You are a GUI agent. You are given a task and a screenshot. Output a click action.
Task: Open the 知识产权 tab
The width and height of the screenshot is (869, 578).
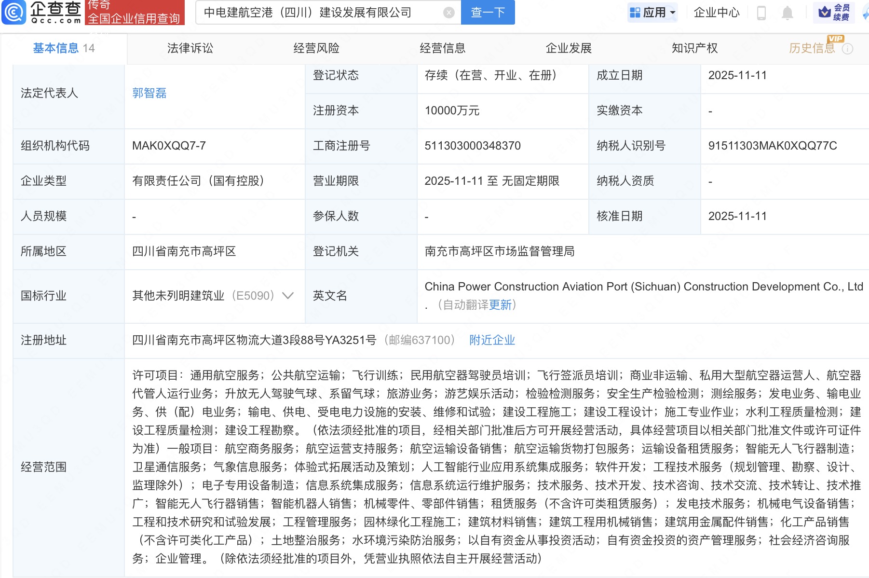click(x=694, y=48)
